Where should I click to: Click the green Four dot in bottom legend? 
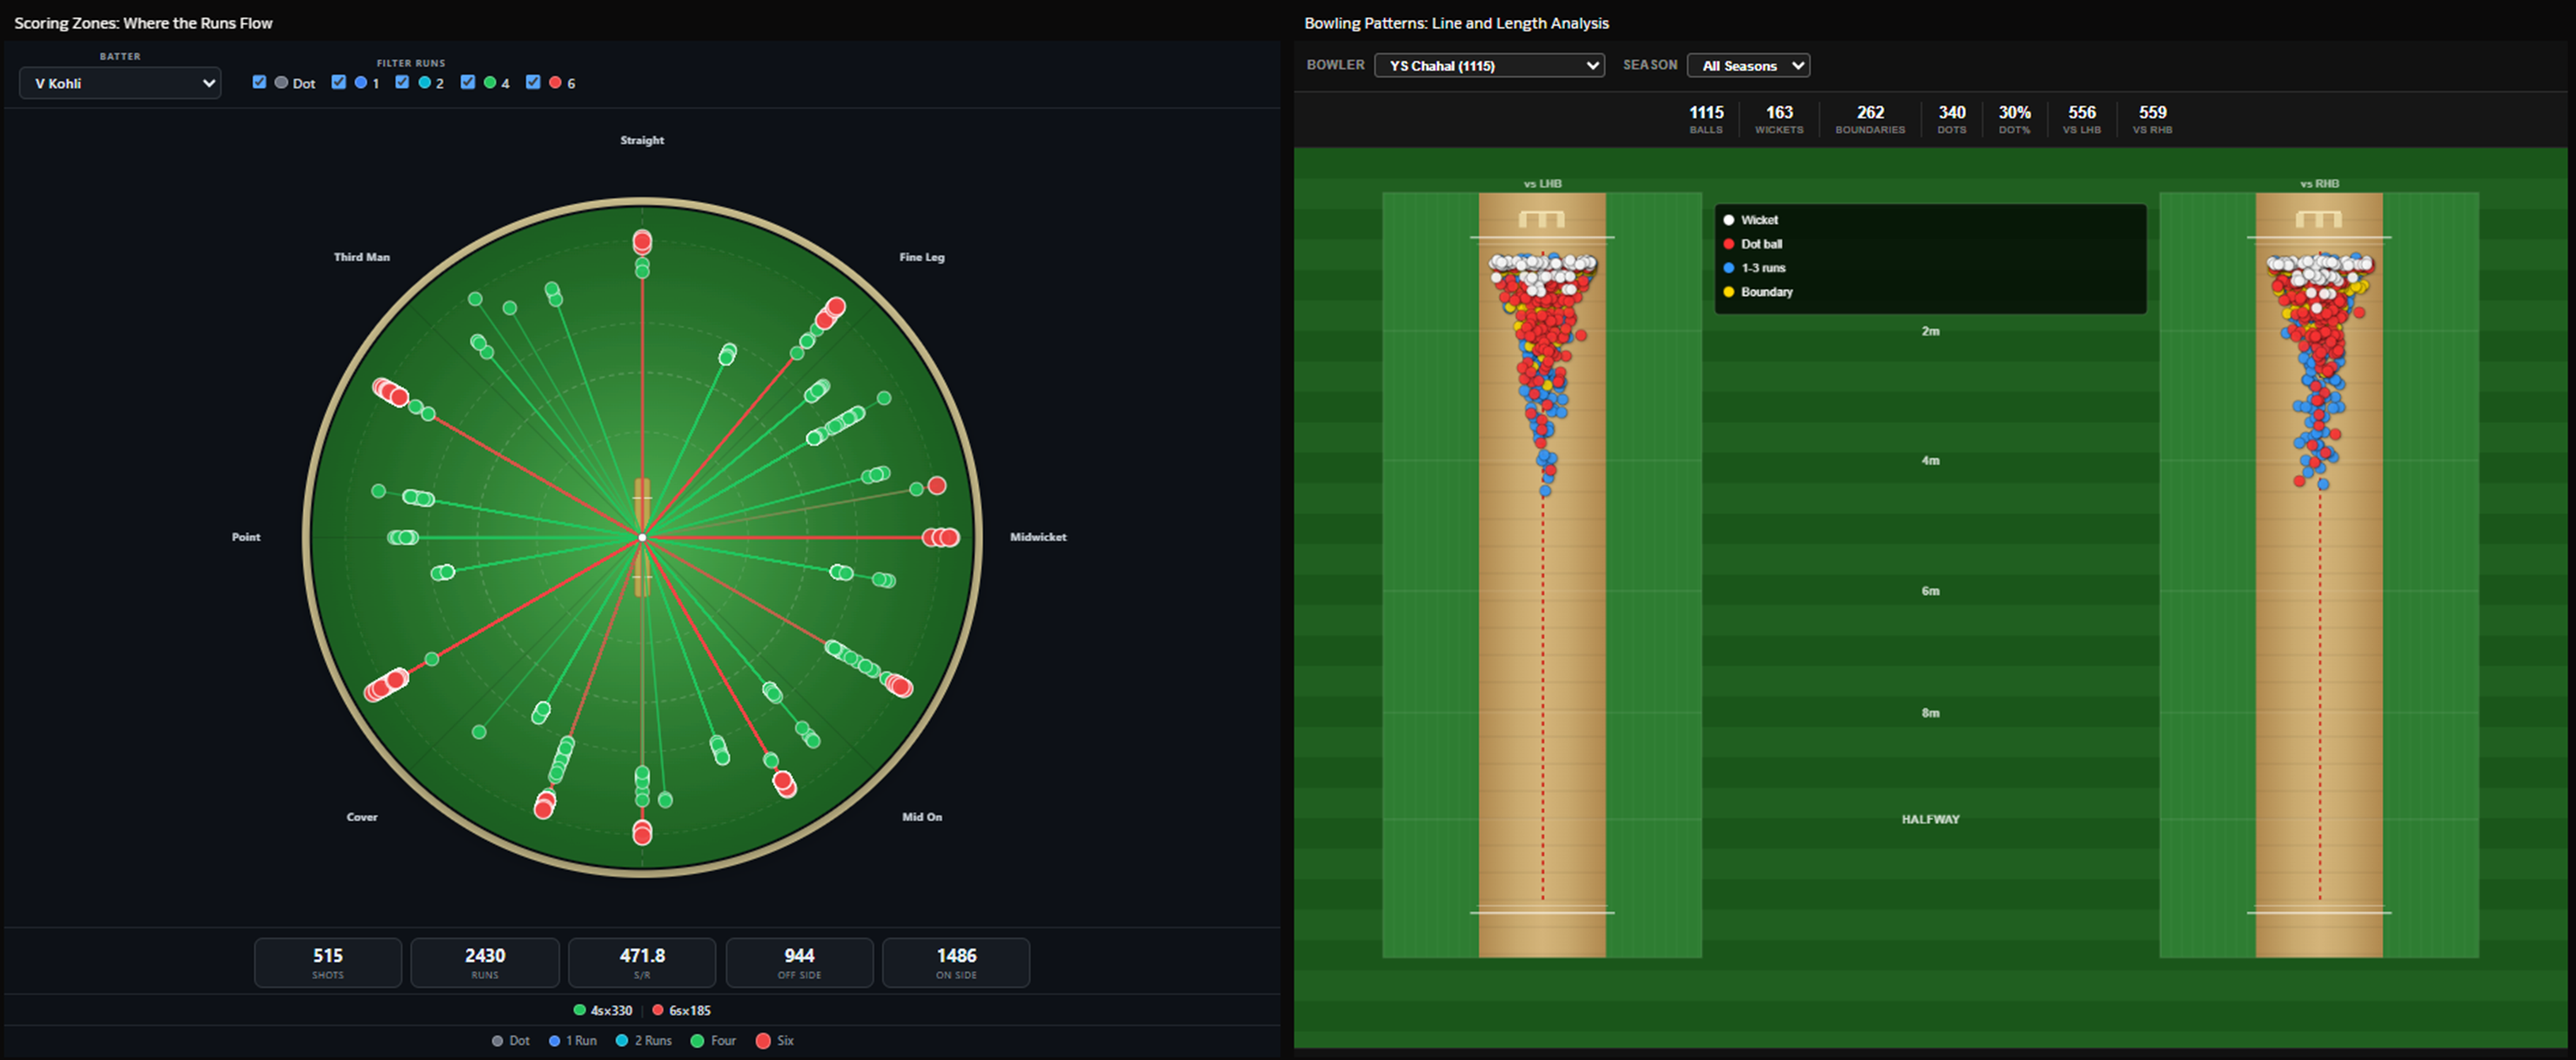697,1041
